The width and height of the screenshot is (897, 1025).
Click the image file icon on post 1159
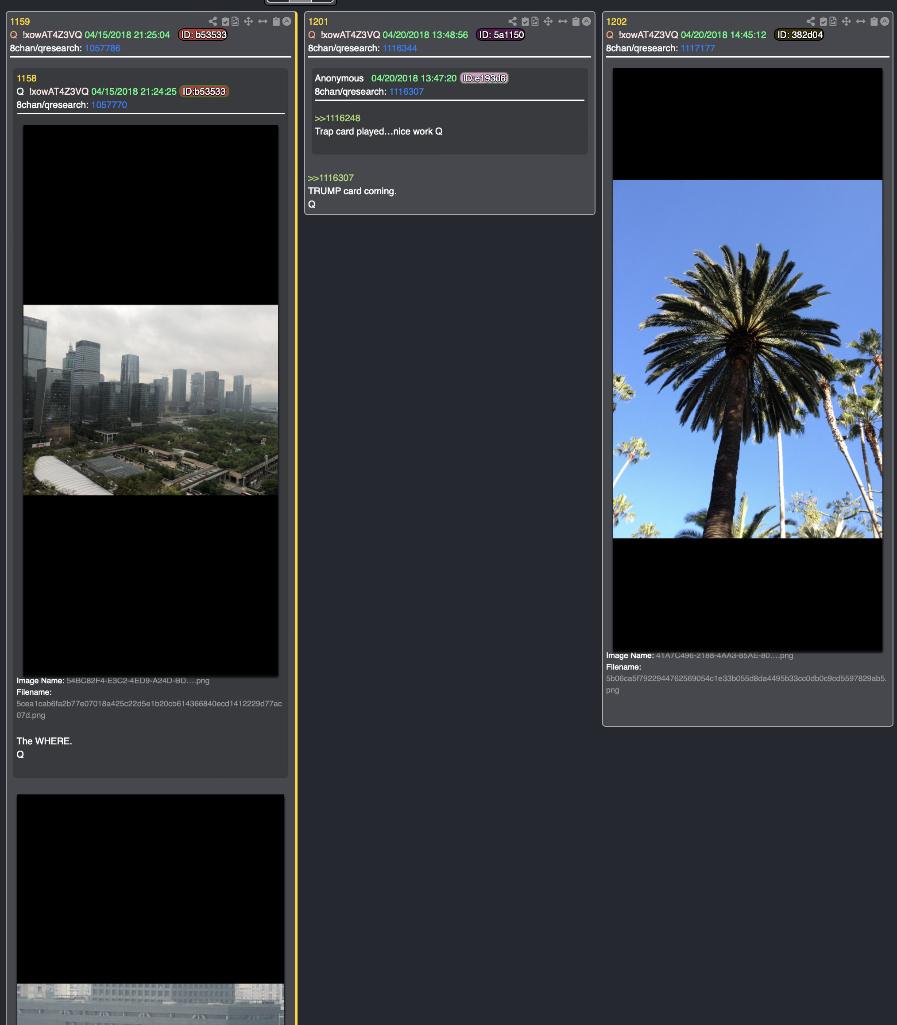[235, 22]
